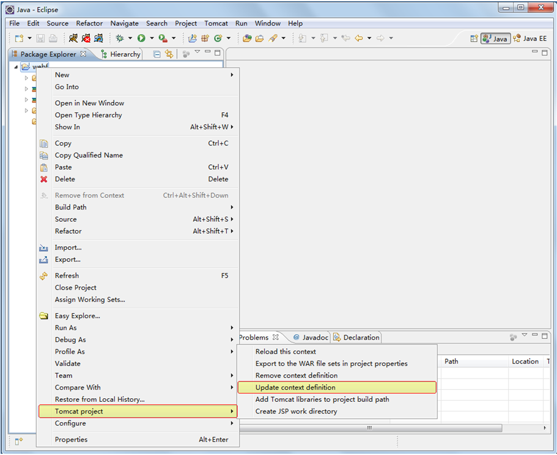Click the Location column header in Problems

(x=525, y=362)
